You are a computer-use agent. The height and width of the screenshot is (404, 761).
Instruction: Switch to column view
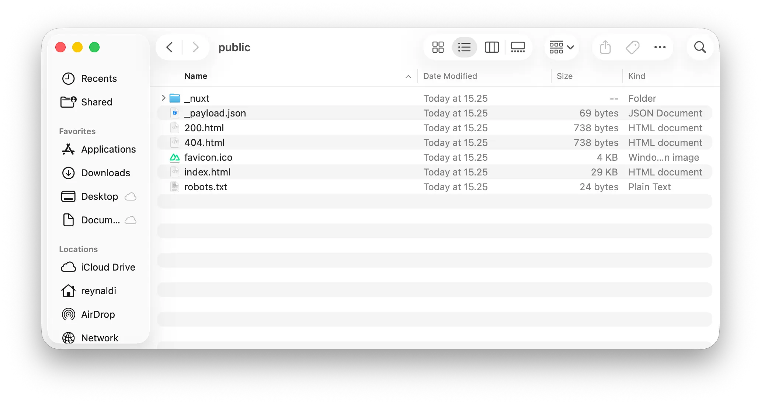pyautogui.click(x=491, y=47)
